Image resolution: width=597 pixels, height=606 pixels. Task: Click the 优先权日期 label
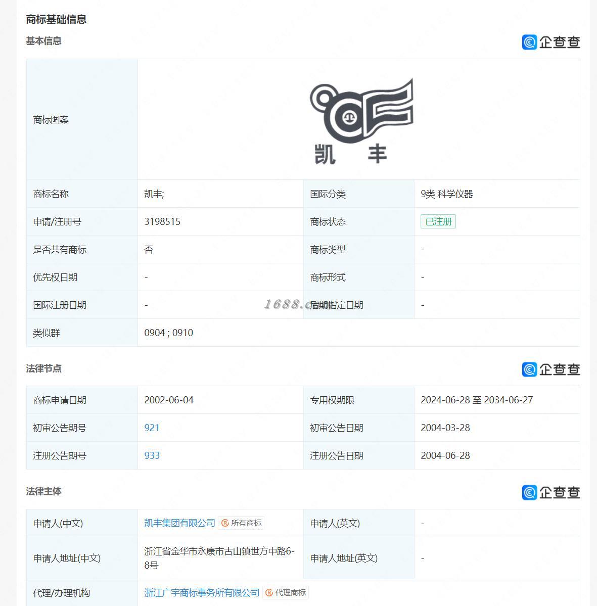click(55, 277)
